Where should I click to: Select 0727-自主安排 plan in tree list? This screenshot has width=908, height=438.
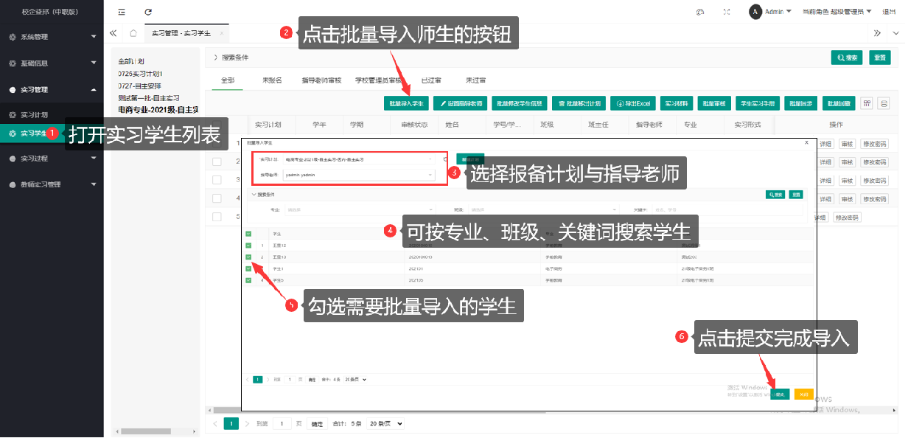pyautogui.click(x=141, y=86)
